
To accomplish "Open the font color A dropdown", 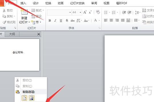I will click(x=99, y=20).
